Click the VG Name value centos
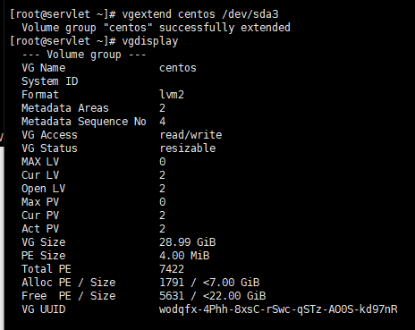This screenshot has height=330, width=415. [178, 68]
